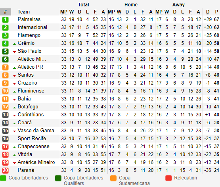The height and width of the screenshot is (187, 220).
Task: Sort by the Total MP column header
Action: click(x=64, y=12)
